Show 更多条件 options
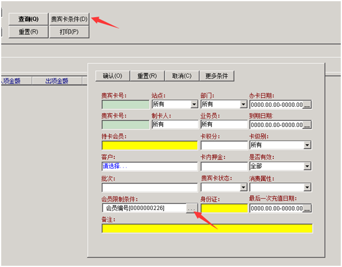Screen dimensions: 342x267 (217, 76)
